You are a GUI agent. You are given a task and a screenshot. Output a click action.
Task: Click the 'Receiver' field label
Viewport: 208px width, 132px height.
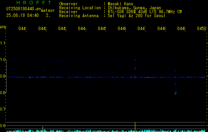(68, 12)
